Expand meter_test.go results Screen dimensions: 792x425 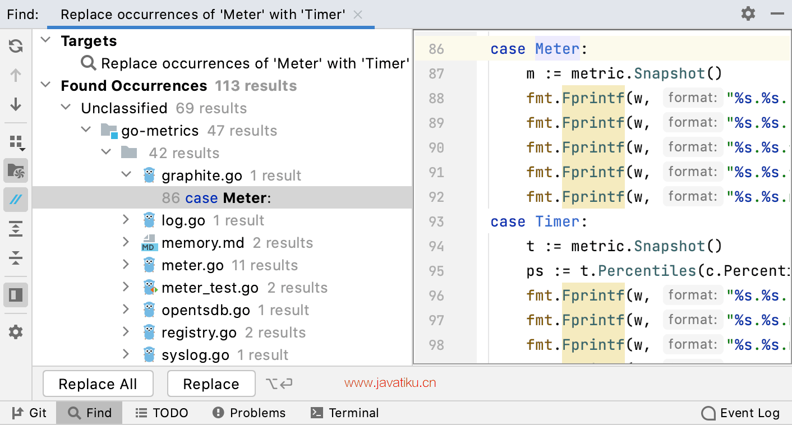126,287
